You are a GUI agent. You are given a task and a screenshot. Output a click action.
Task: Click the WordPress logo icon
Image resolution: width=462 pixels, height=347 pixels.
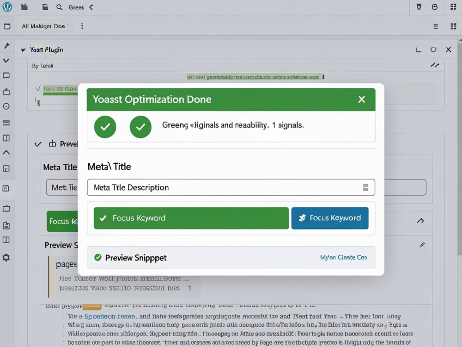(x=7, y=7)
